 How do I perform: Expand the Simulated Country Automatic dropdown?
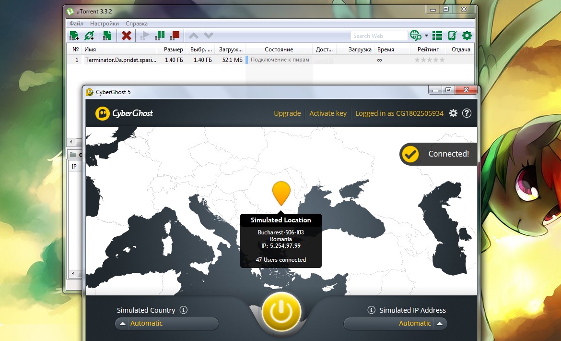point(167,323)
